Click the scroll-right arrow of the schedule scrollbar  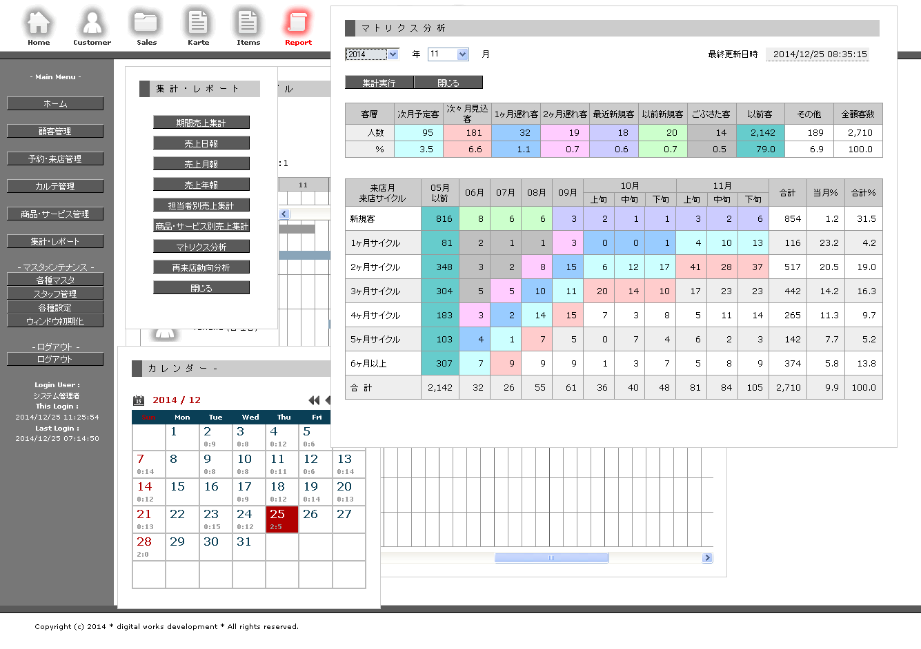tap(707, 558)
